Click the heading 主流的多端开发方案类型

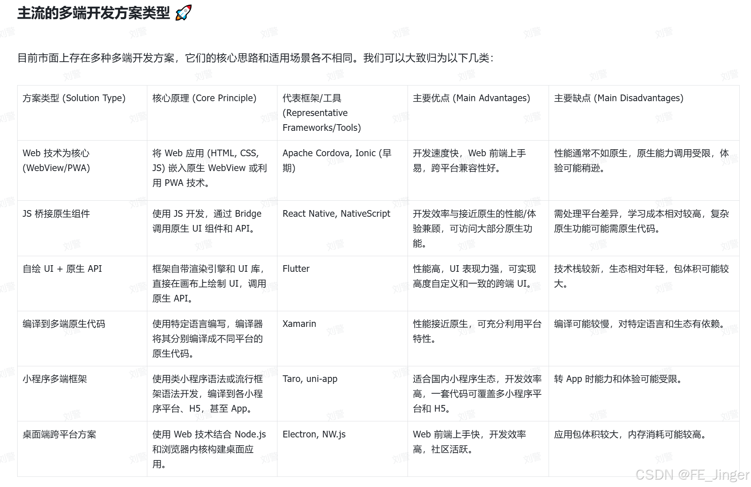coord(94,13)
